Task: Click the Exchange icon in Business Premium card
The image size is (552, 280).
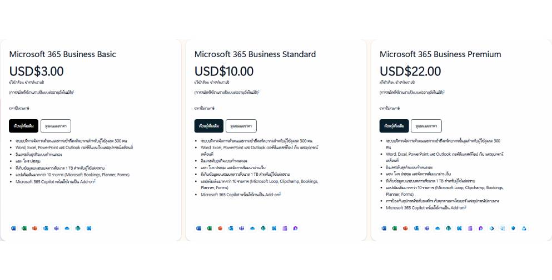Action: [459, 228]
